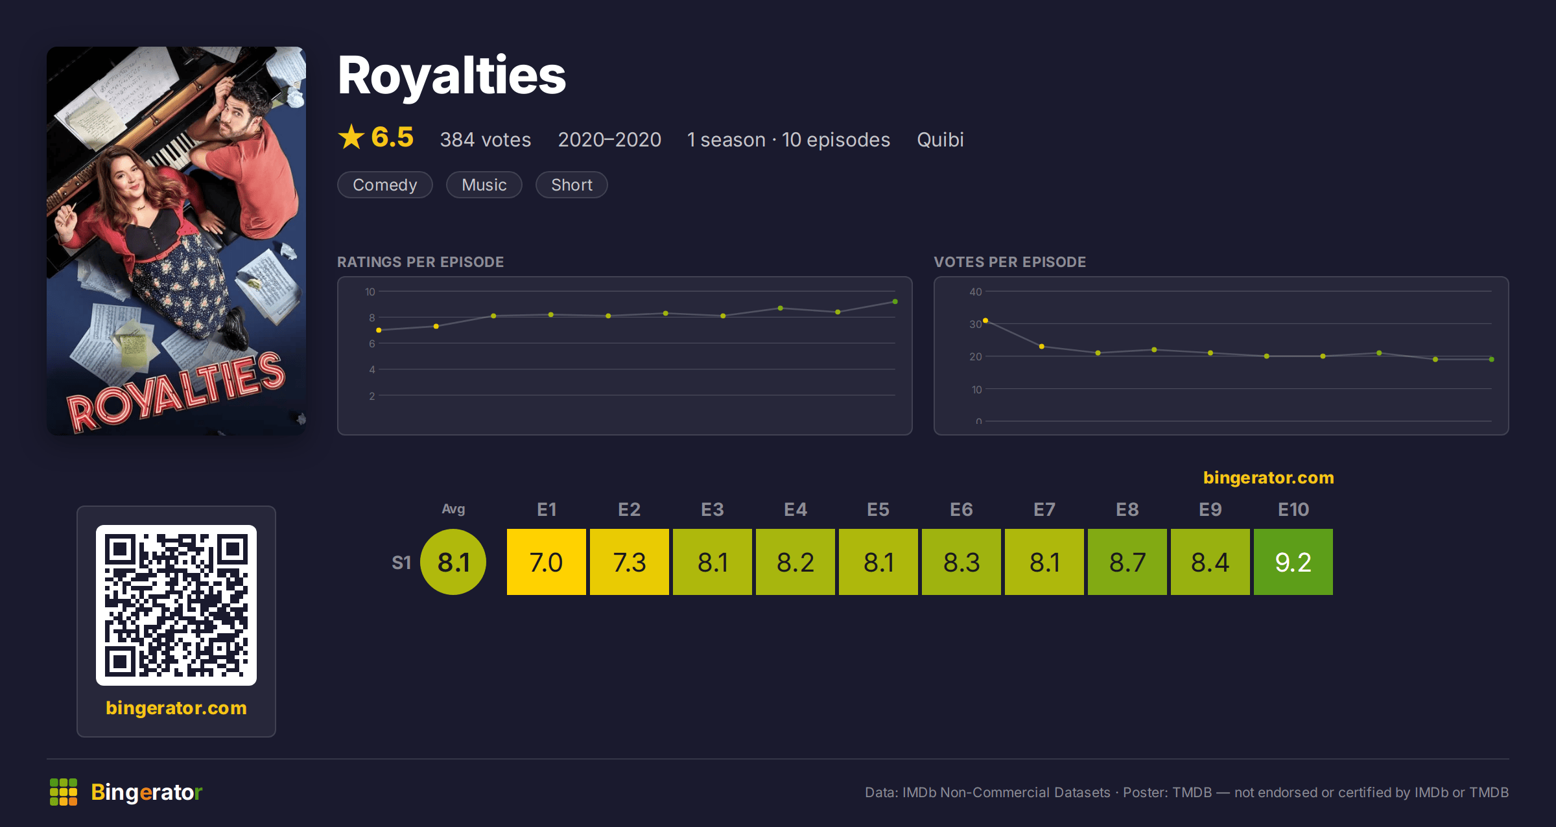This screenshot has height=827, width=1556.
Task: Open the bingerator.com link above episode grid
Action: [1269, 478]
